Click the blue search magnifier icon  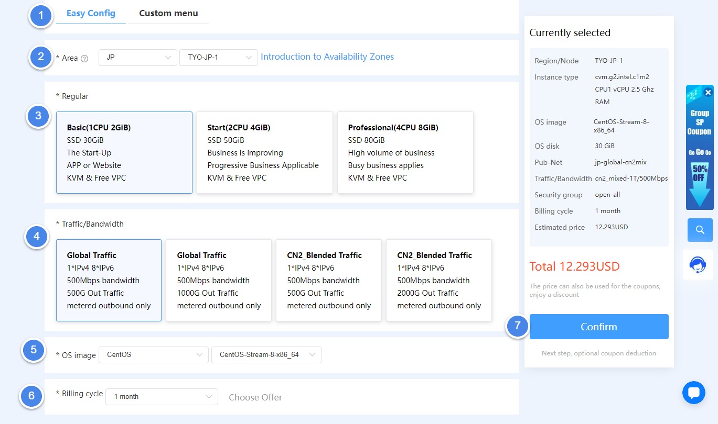pyautogui.click(x=700, y=230)
